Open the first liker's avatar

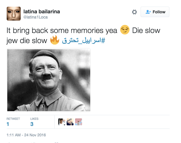[x=61, y=122]
